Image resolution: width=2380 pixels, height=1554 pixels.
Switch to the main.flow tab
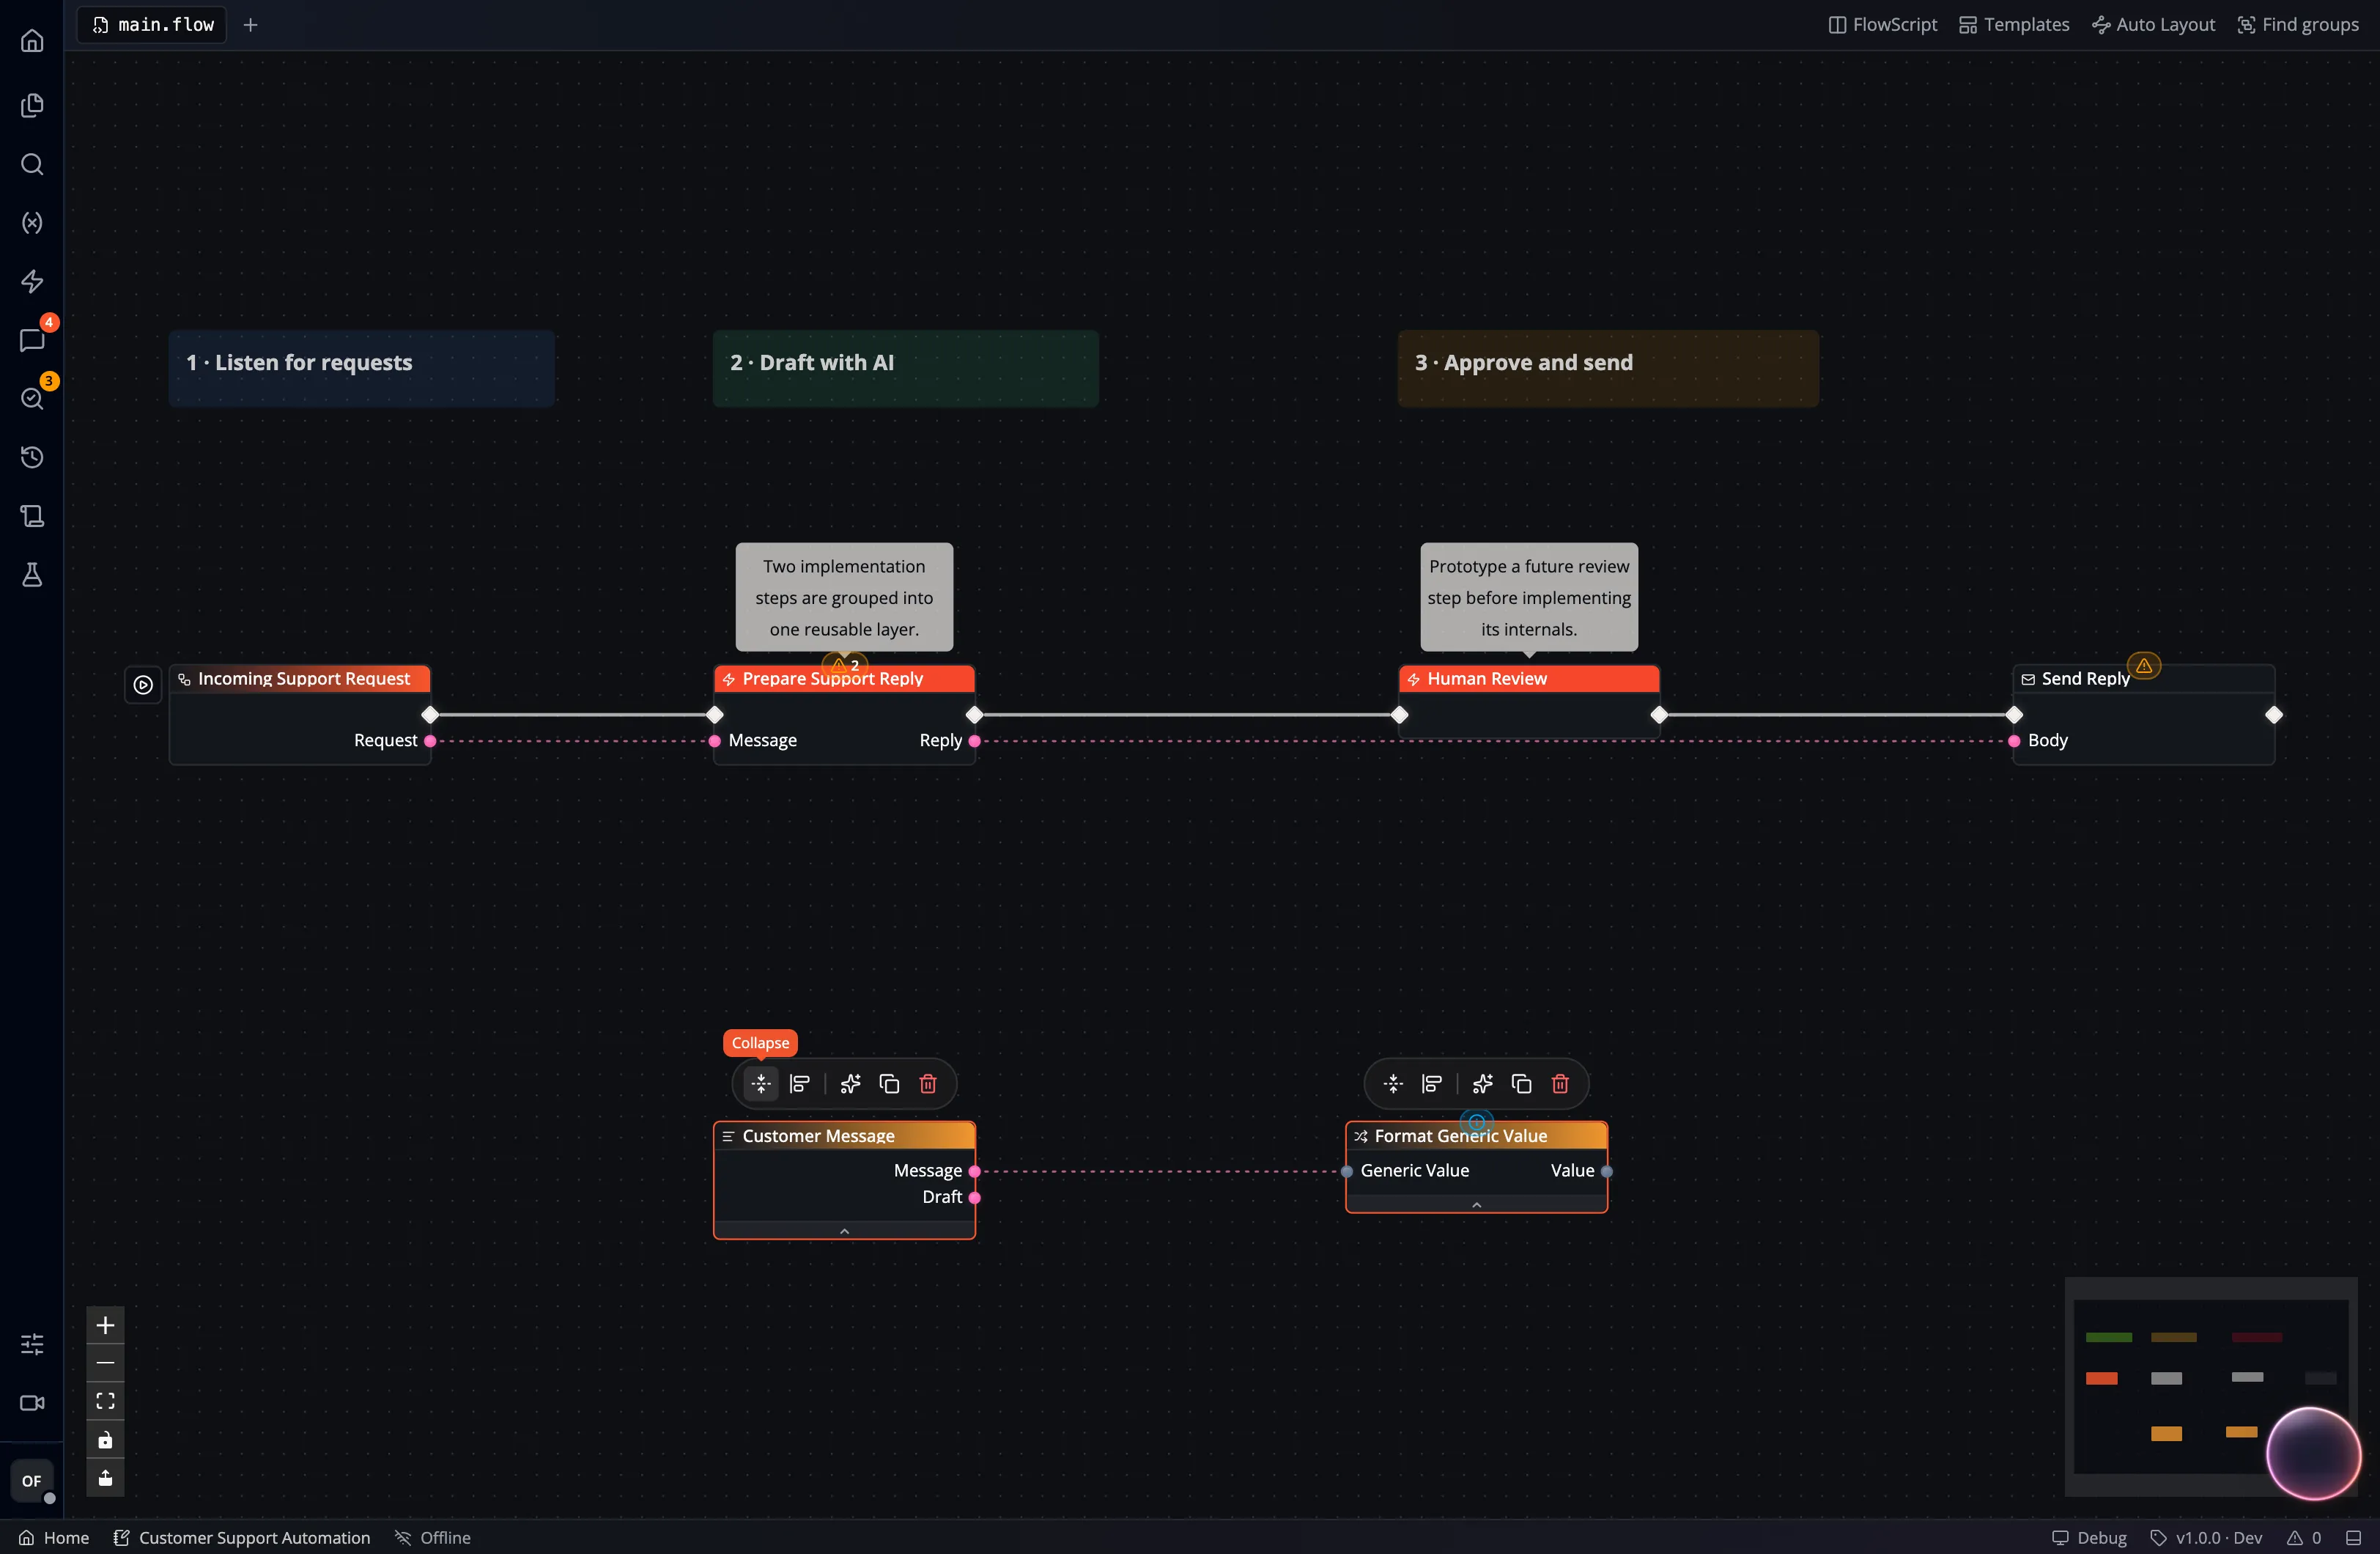(x=152, y=25)
